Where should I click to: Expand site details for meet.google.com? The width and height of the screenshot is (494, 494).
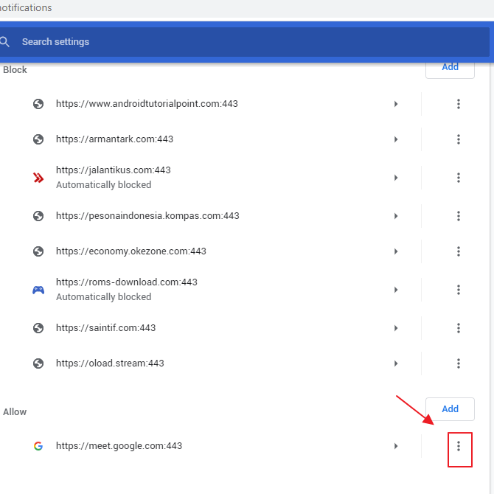pos(396,446)
